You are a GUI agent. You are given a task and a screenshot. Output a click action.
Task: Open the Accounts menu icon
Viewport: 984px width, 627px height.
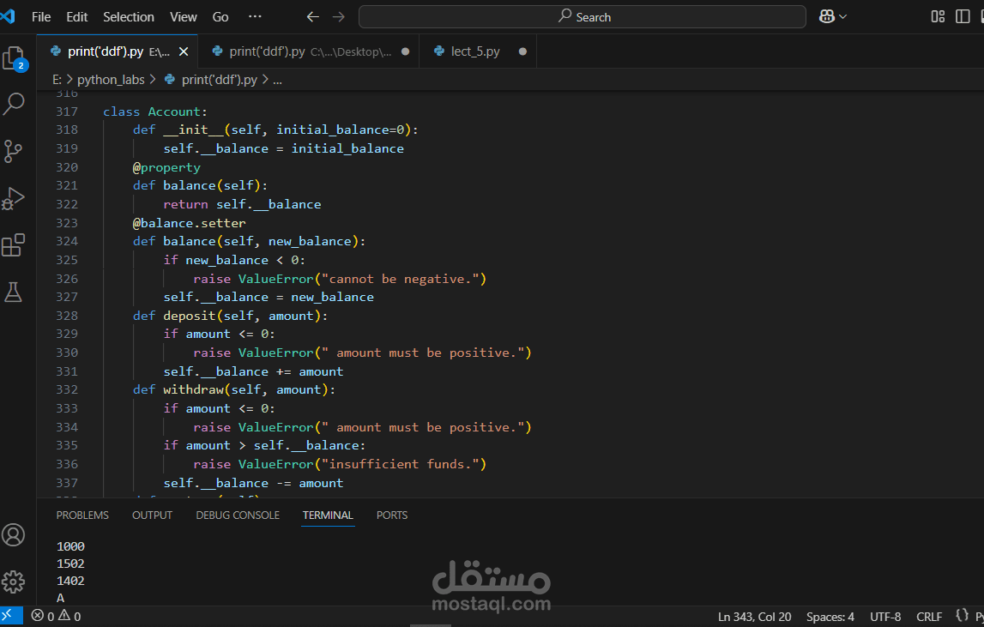(13, 535)
